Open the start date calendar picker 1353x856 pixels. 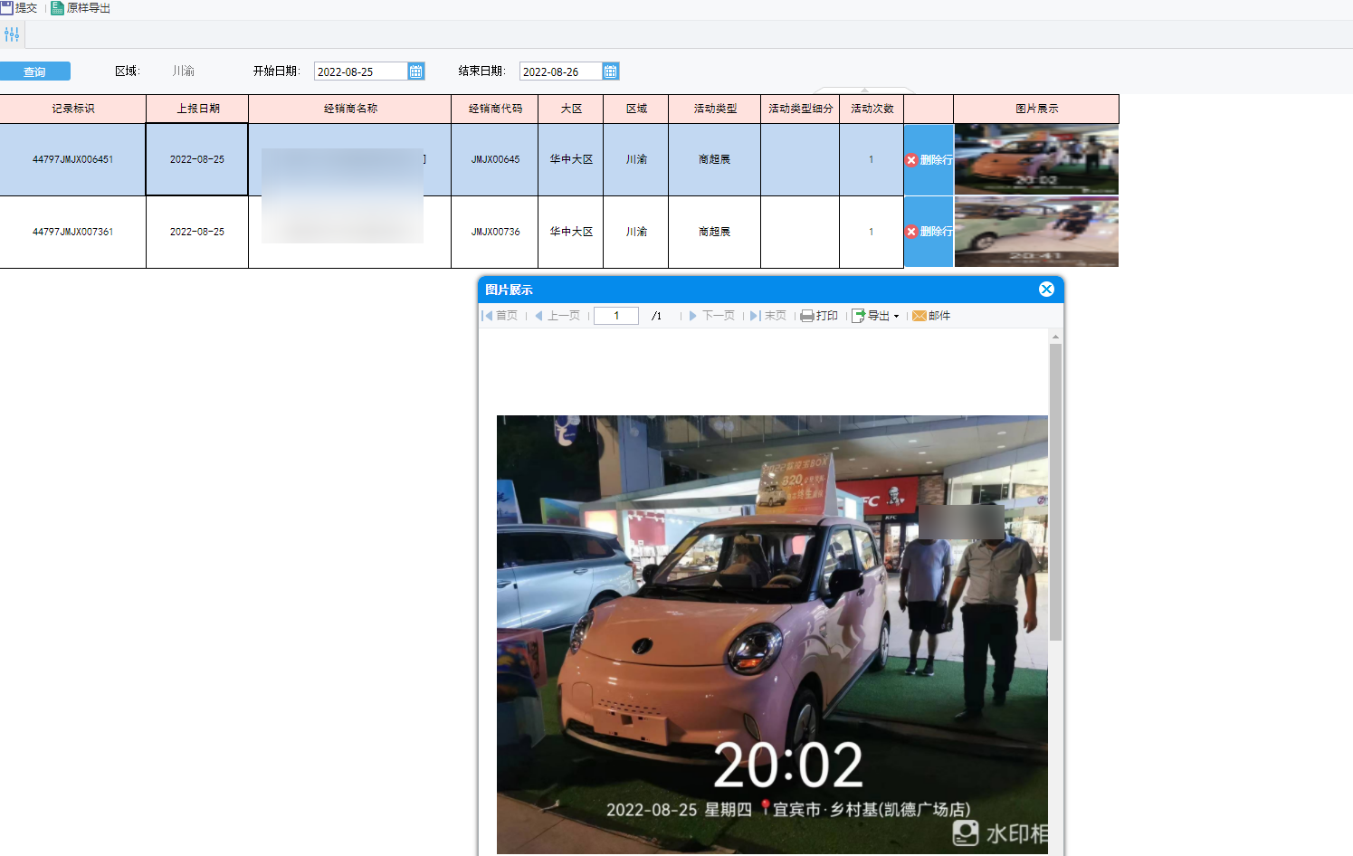click(416, 71)
